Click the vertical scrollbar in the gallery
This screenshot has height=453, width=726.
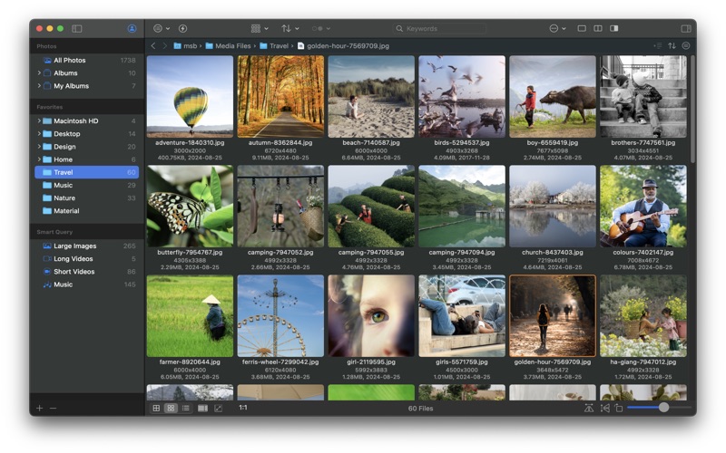pos(692,109)
